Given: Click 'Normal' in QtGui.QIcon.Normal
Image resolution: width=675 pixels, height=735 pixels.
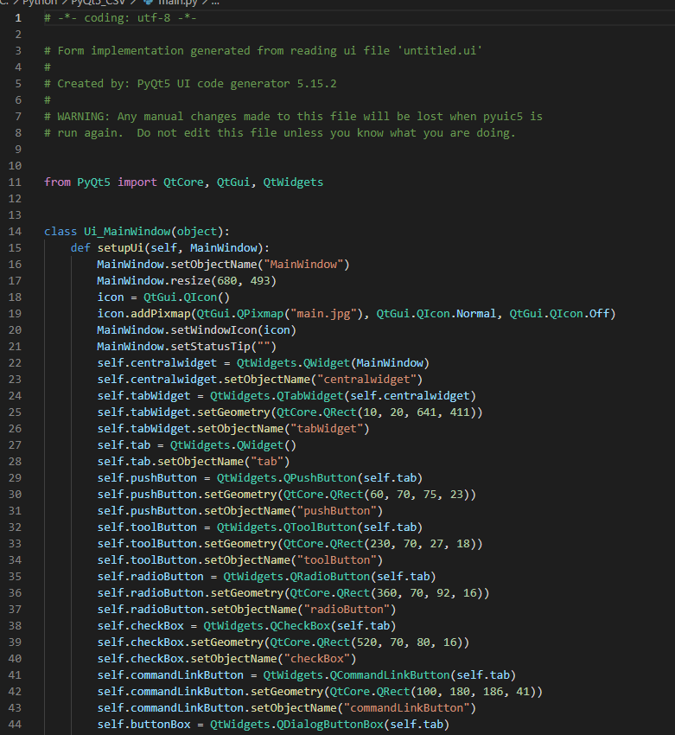Looking at the screenshot, I should point(476,314).
